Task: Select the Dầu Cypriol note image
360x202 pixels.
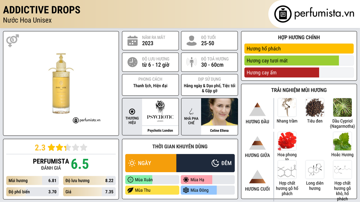Action: tap(342, 107)
